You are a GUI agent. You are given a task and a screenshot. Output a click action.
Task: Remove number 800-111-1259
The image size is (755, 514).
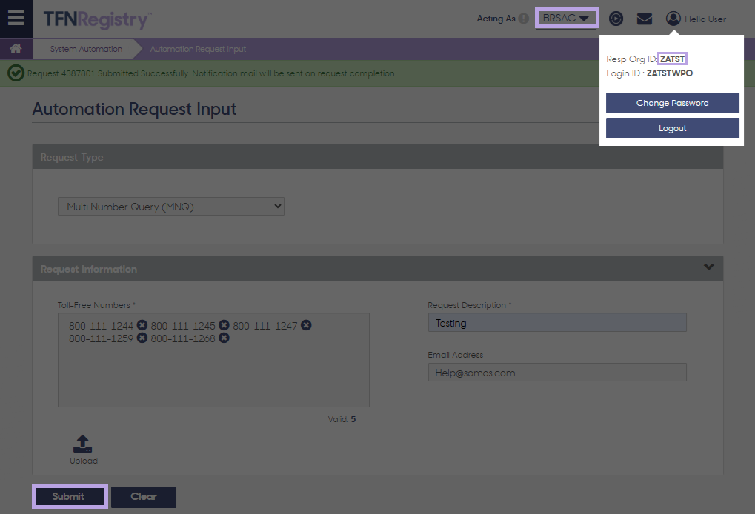142,338
